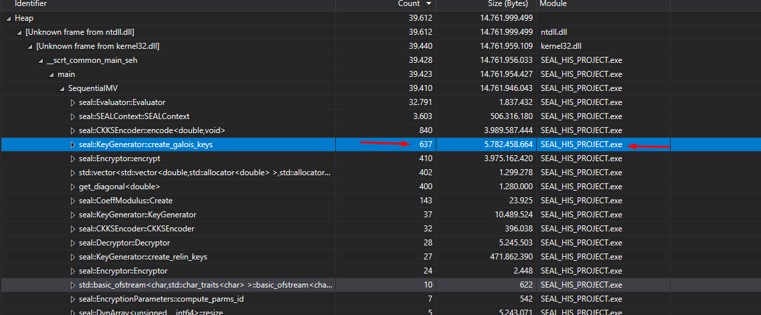Select the create_relin_keys label

click(143, 257)
